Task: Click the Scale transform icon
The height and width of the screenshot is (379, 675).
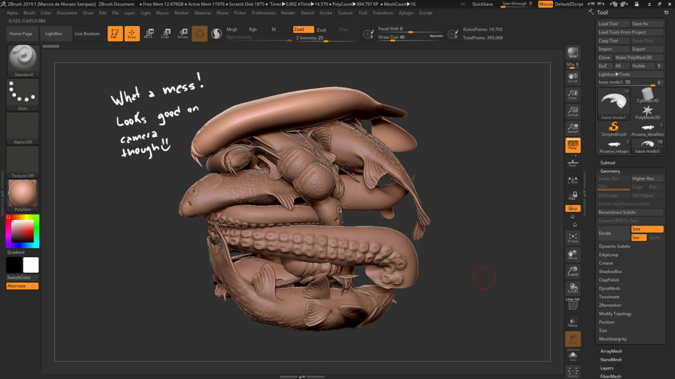Action: tap(165, 34)
